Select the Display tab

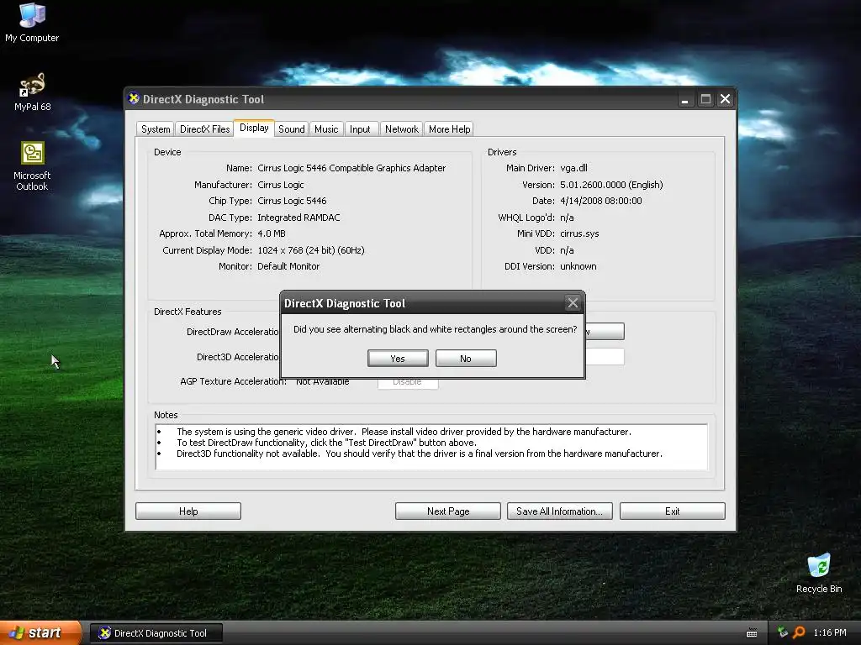[x=254, y=128]
